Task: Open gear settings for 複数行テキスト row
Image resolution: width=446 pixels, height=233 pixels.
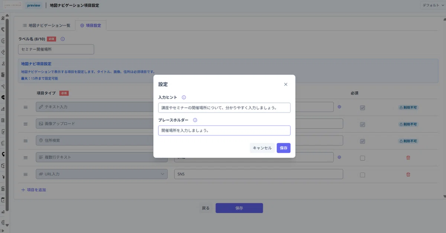Action: coord(339,157)
